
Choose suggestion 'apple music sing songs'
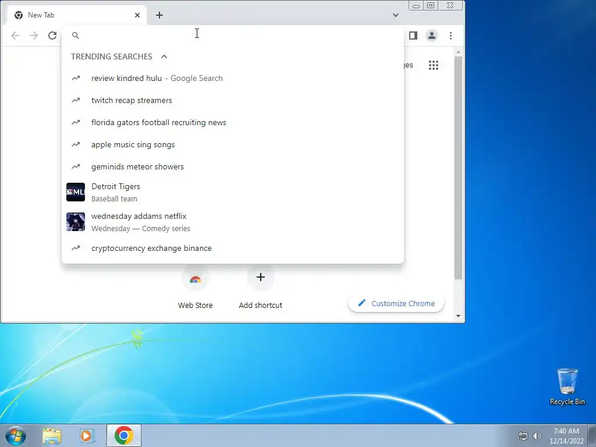[x=233, y=144]
